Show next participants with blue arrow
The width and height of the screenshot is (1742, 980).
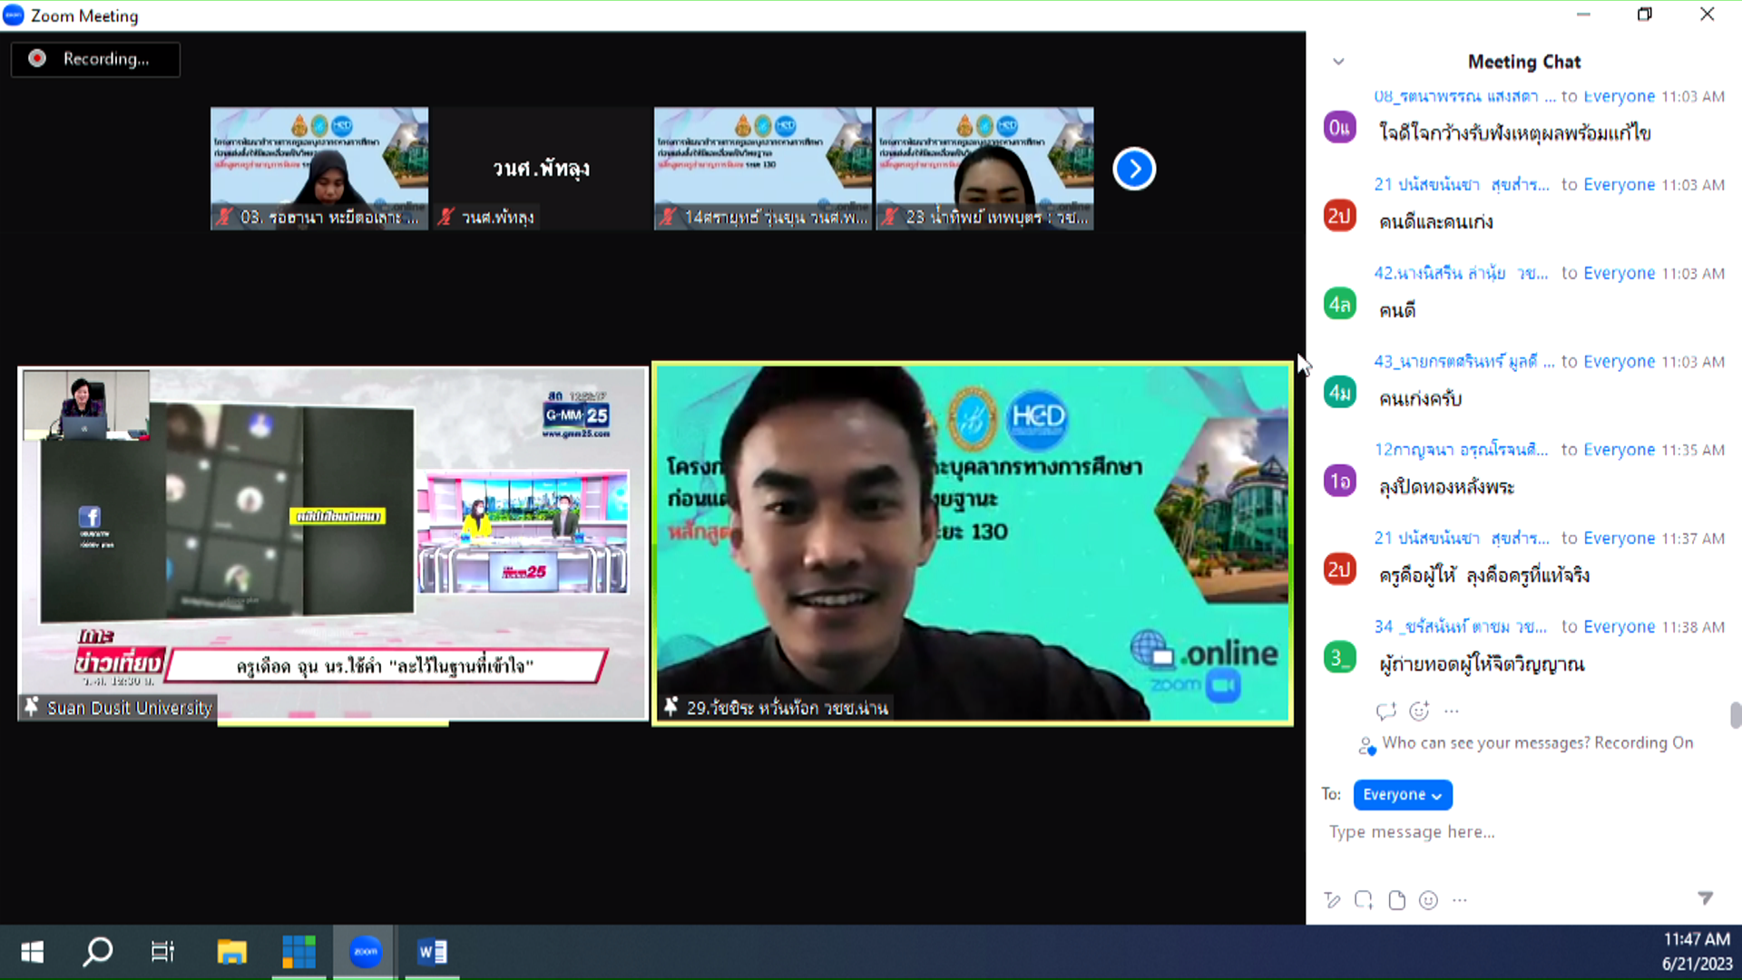[x=1134, y=169]
